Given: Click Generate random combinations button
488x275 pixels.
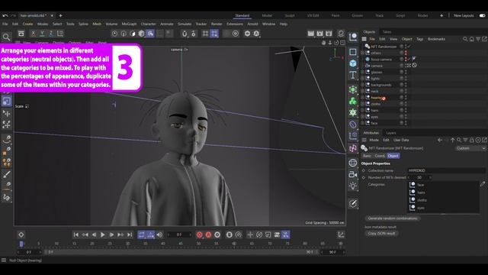Looking at the screenshot, I should [x=393, y=218].
